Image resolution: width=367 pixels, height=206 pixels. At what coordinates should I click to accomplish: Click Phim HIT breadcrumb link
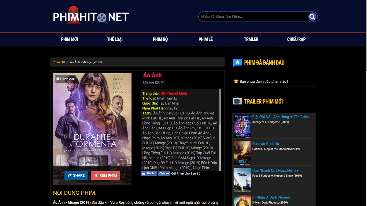pos(59,62)
